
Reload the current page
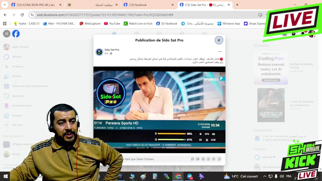[22, 15]
